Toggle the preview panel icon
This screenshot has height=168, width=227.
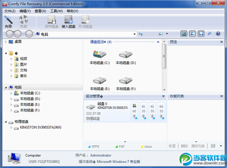click(192, 34)
